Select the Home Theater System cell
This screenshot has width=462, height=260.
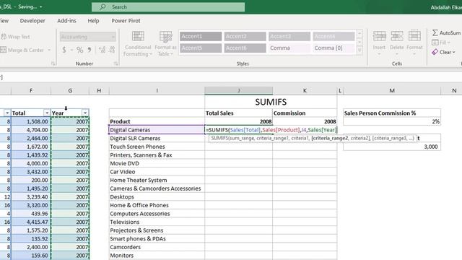tap(157, 180)
